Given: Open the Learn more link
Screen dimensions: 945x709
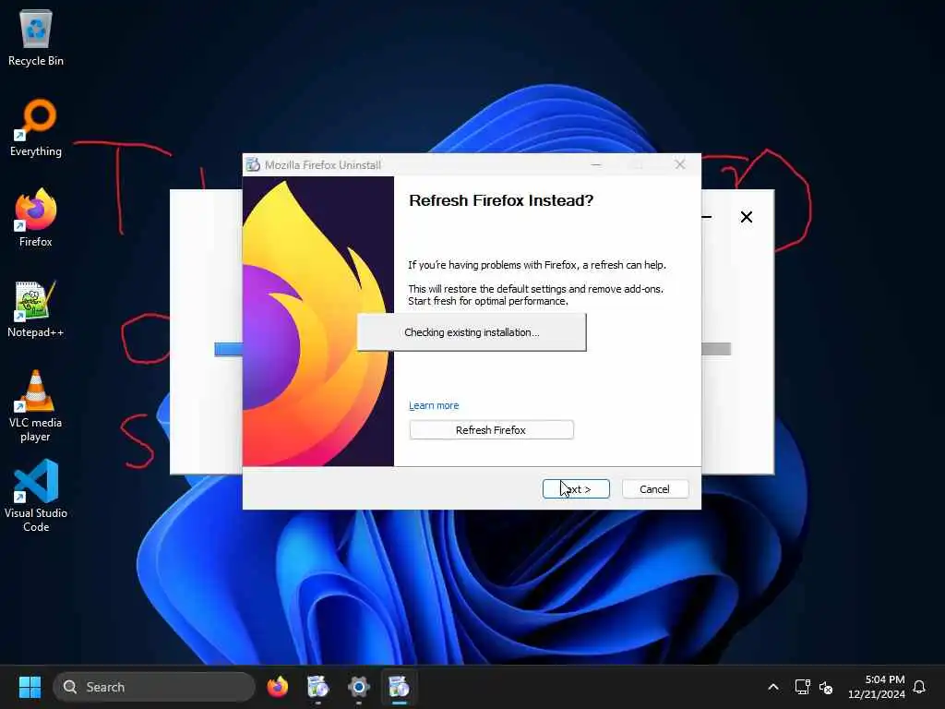Looking at the screenshot, I should [434, 406].
